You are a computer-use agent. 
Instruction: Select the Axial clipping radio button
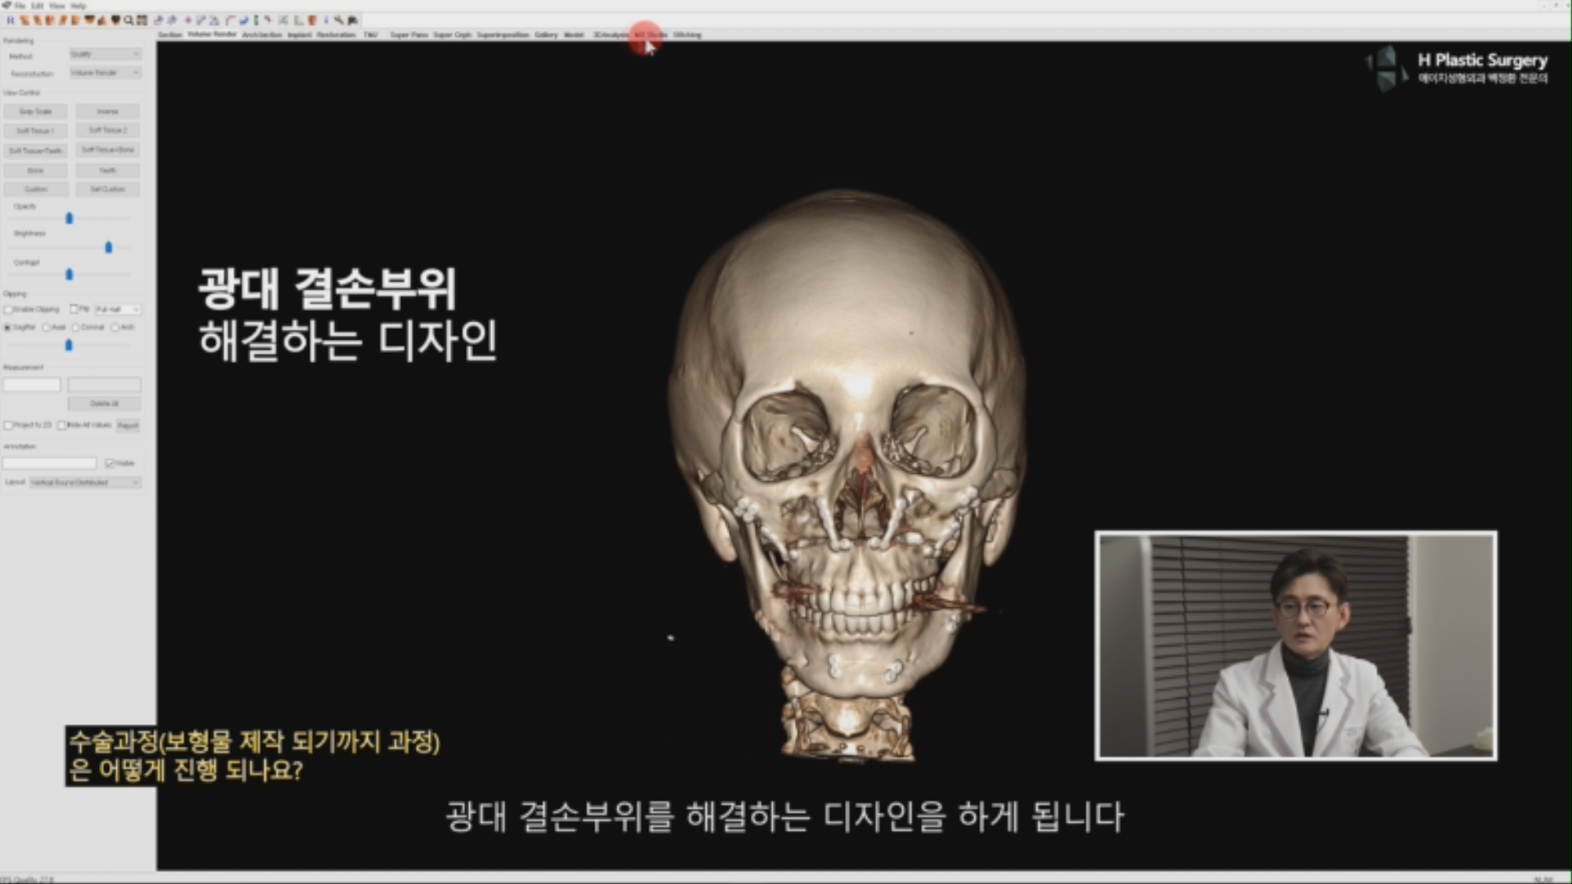(46, 327)
